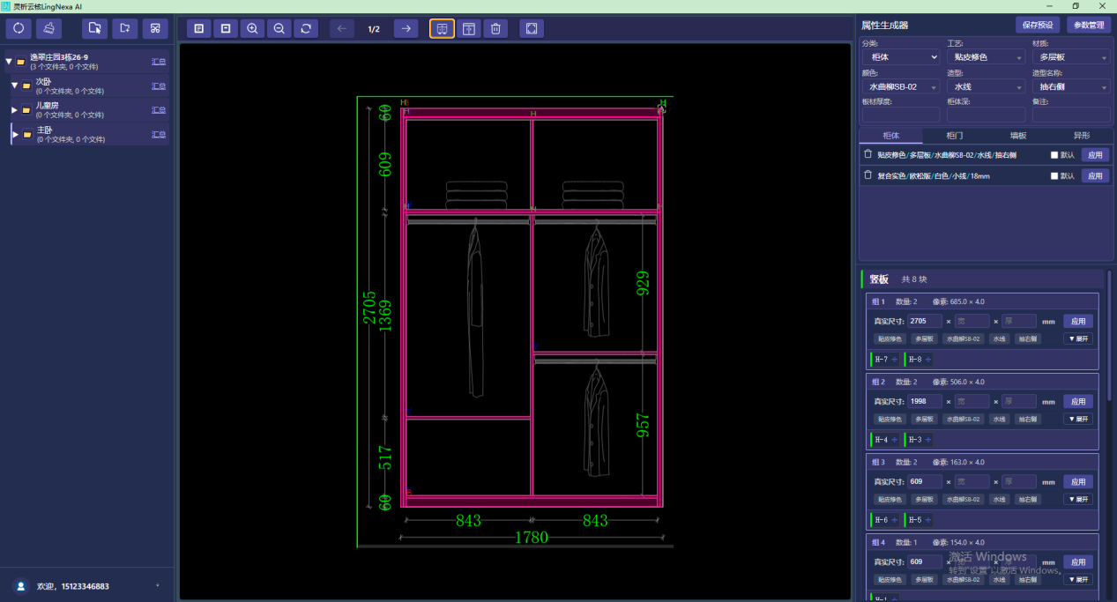Viewport: 1117px width, 602px height.
Task: Click 展开 expander in group 2
Action: click(x=1078, y=419)
